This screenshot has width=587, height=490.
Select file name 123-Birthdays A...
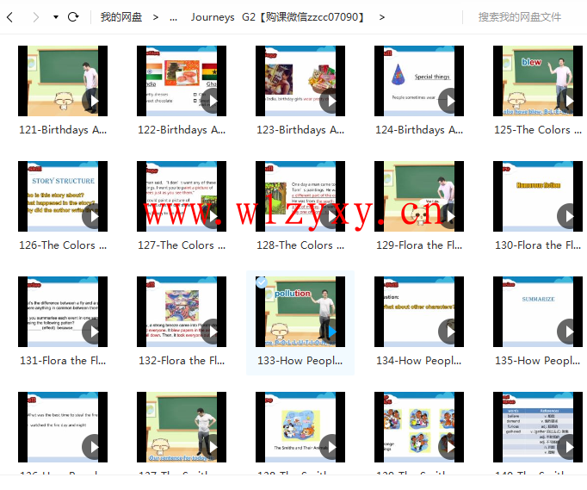(300, 130)
